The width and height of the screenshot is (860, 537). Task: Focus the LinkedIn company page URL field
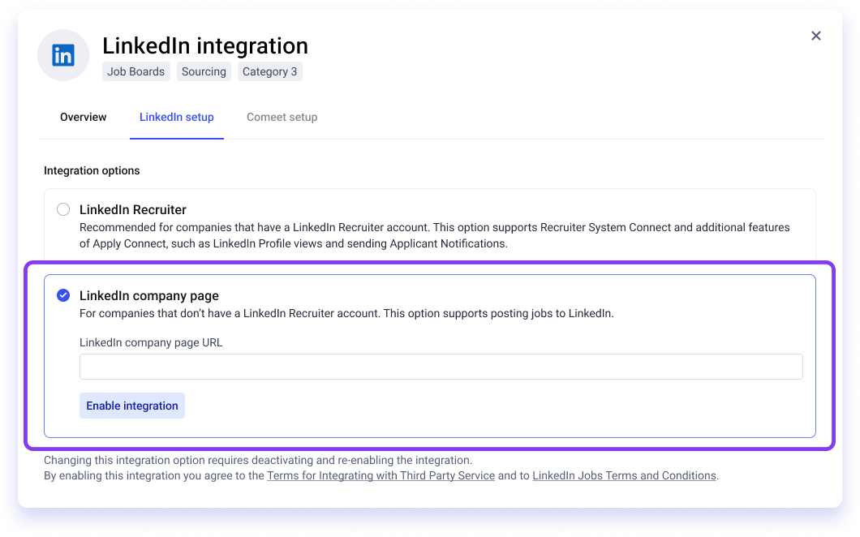441,367
